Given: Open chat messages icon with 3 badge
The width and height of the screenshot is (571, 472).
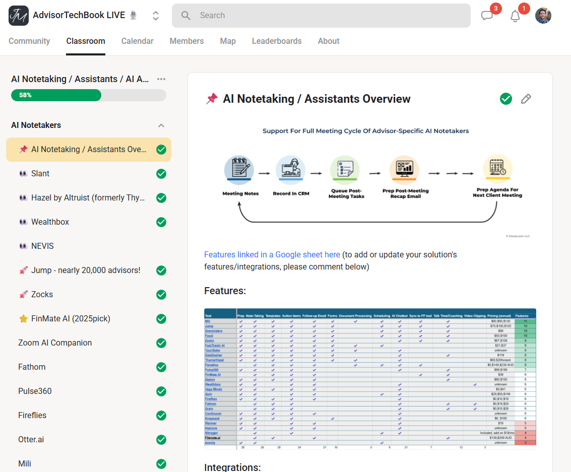Looking at the screenshot, I should click(487, 16).
